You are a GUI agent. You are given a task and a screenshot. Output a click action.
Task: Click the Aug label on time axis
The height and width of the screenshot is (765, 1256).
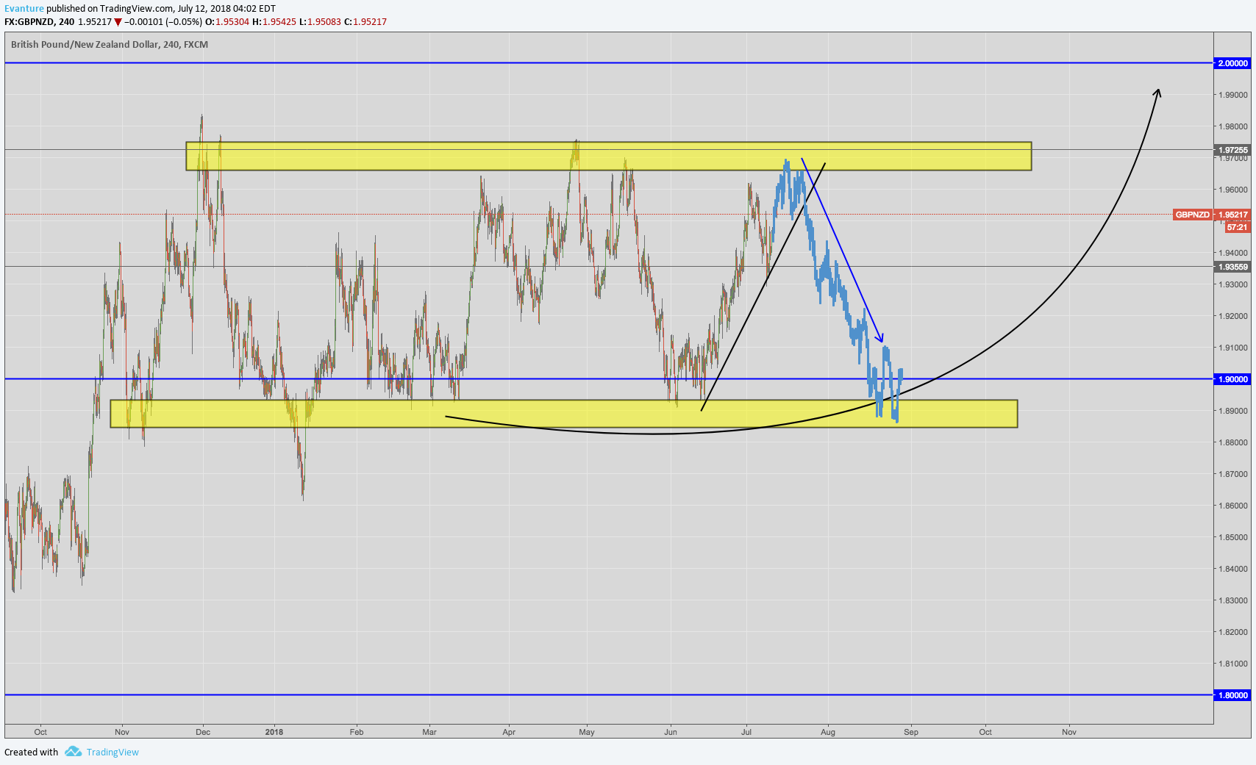828,732
